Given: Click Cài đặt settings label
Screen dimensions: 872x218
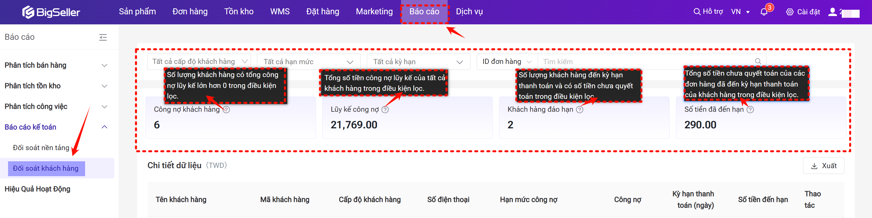Looking at the screenshot, I should [808, 12].
